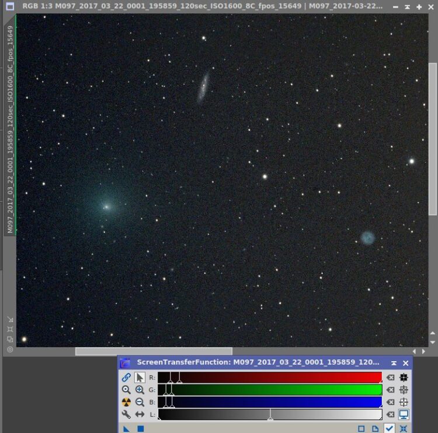Select the arrow pointer edit mode
Screen dimensions: 438x433
[x=140, y=377]
